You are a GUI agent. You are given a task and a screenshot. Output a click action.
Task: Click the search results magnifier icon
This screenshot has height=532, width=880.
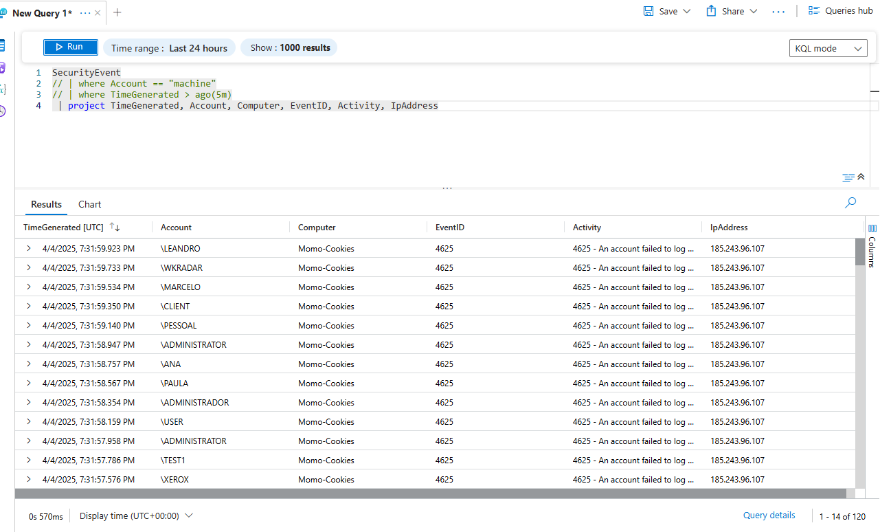pos(850,203)
